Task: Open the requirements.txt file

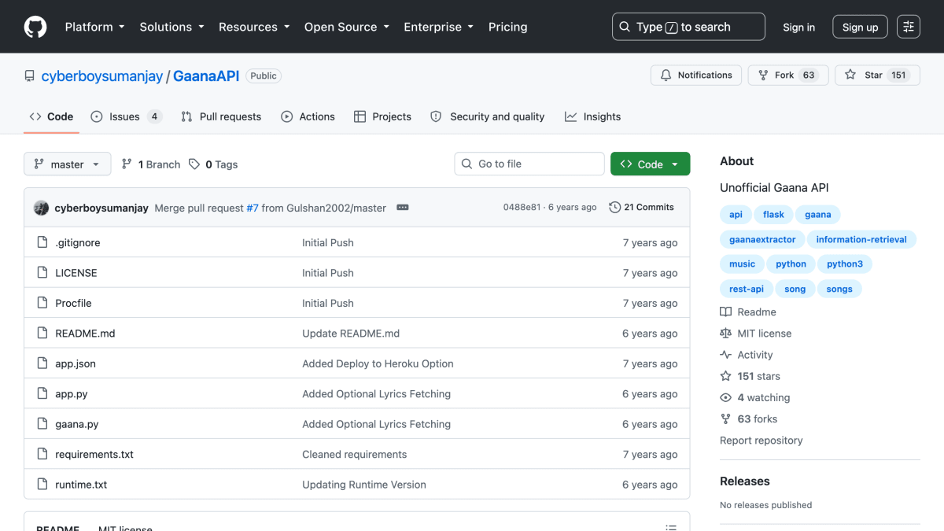Action: tap(94, 455)
